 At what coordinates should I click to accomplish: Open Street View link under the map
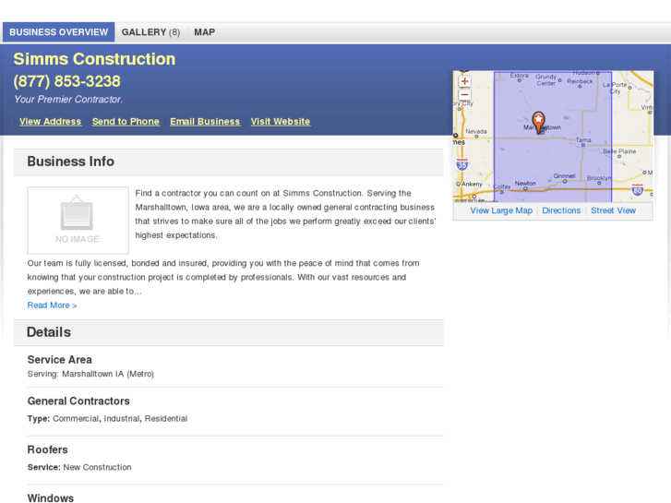(613, 210)
